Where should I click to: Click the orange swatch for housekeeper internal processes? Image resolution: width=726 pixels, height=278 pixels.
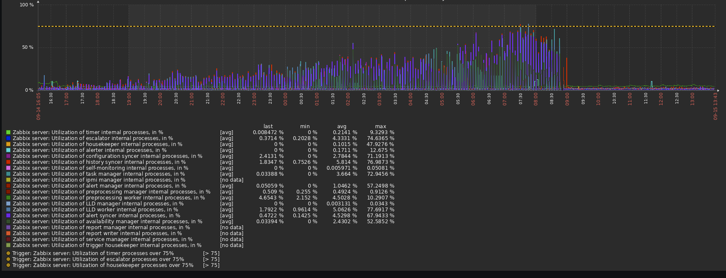click(x=9, y=144)
